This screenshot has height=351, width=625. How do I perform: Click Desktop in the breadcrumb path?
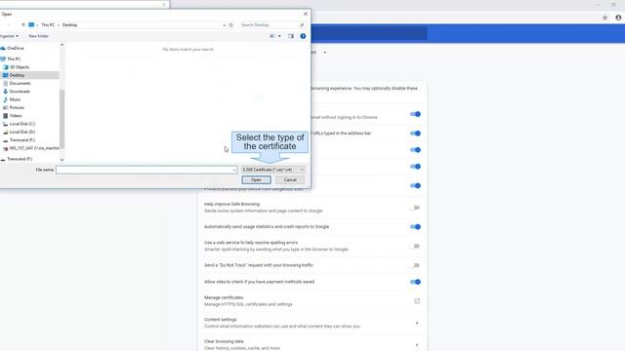(69, 25)
